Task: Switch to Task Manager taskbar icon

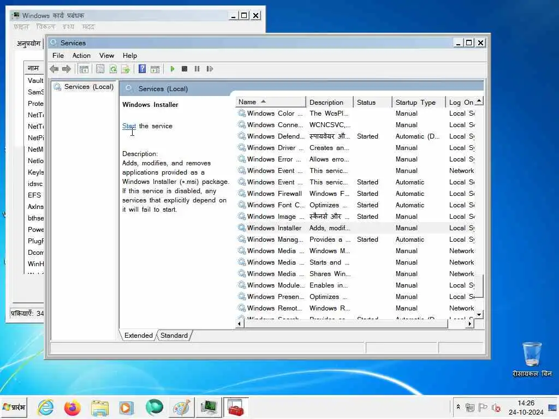Action: [209, 408]
